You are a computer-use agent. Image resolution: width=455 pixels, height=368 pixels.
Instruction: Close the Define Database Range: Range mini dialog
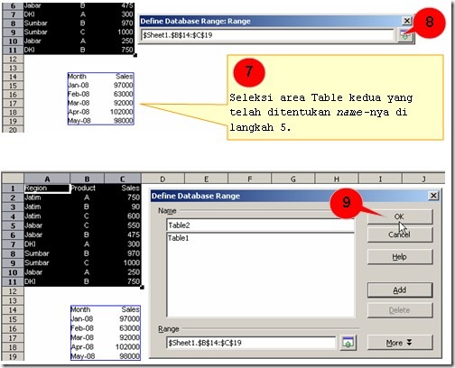click(407, 21)
